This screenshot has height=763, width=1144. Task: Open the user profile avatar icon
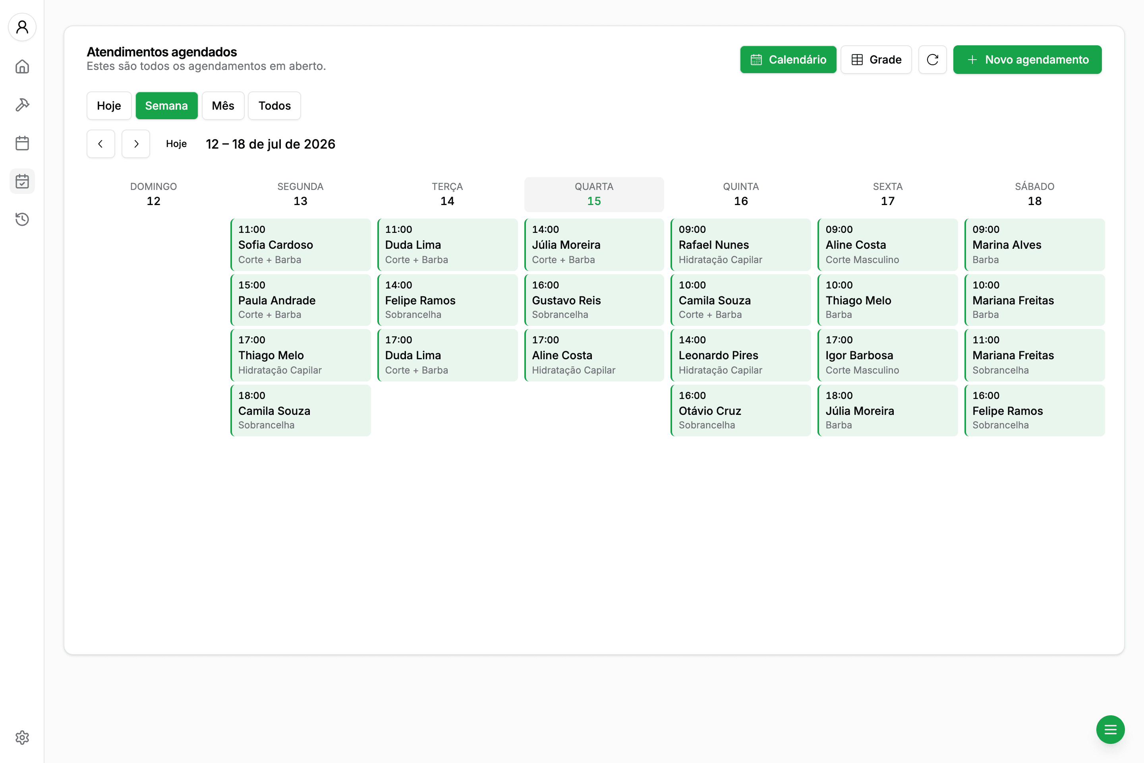tap(22, 27)
